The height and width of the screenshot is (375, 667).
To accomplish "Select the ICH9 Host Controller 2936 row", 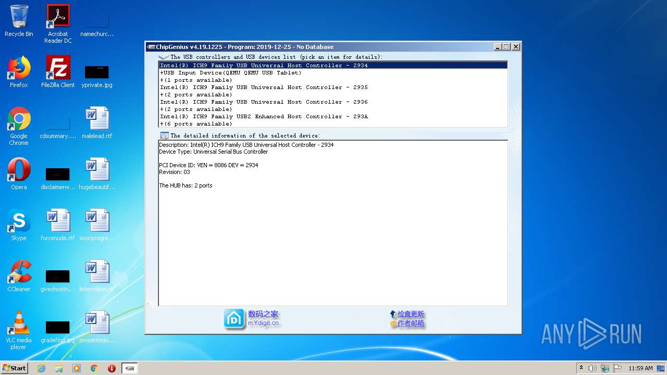I will pos(333,102).
